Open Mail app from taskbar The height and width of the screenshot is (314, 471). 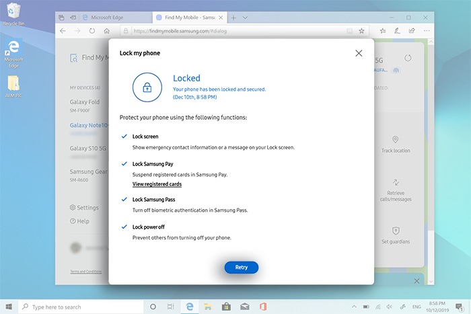(x=244, y=307)
